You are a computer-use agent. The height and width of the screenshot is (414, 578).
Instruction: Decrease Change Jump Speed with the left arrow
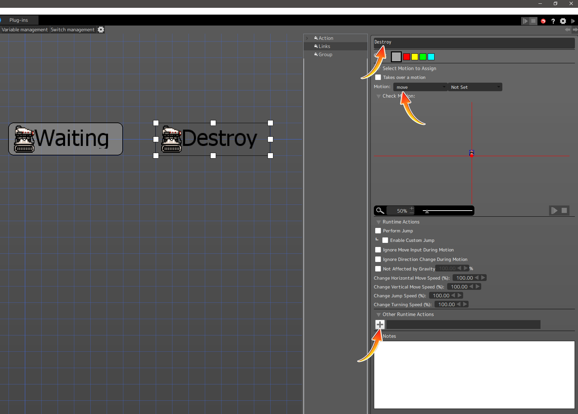[x=453, y=295]
